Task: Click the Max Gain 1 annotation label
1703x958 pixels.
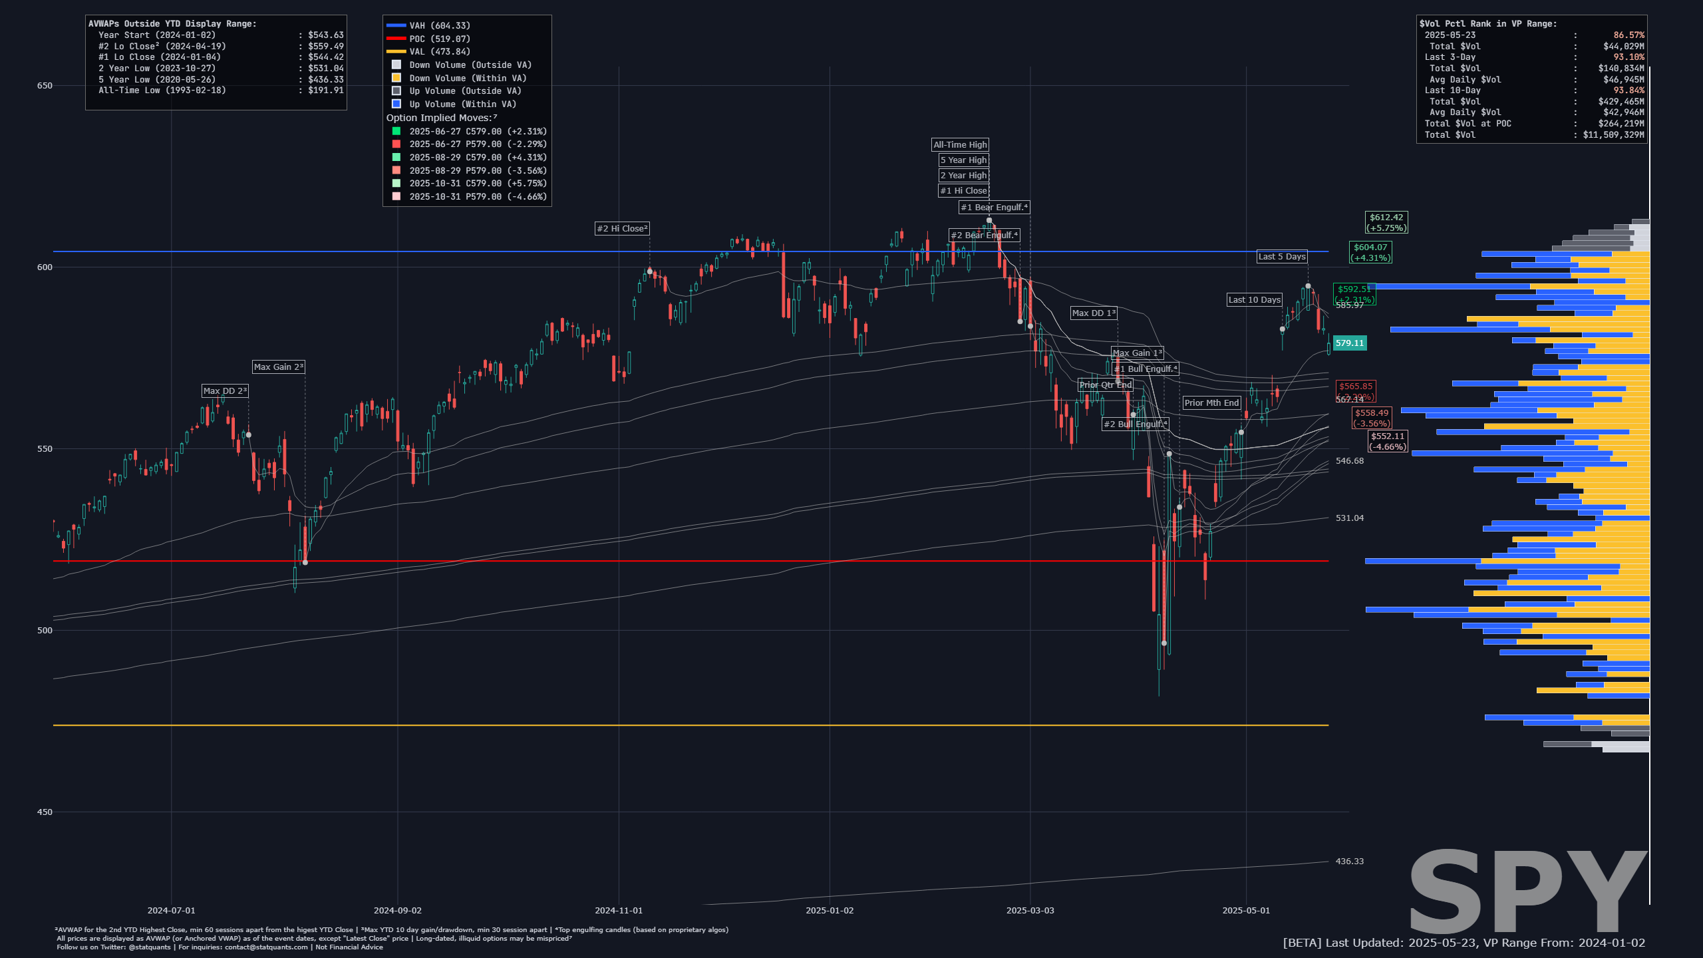Action: (x=1138, y=353)
